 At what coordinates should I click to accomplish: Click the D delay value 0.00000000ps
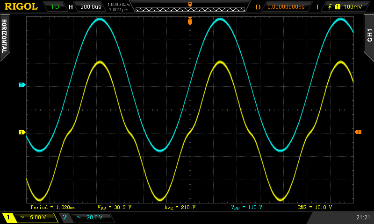point(286,7)
